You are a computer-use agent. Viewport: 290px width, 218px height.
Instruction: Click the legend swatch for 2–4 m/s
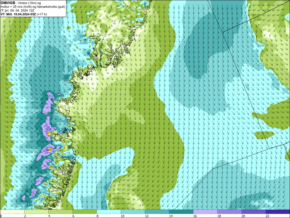coord(36,212)
